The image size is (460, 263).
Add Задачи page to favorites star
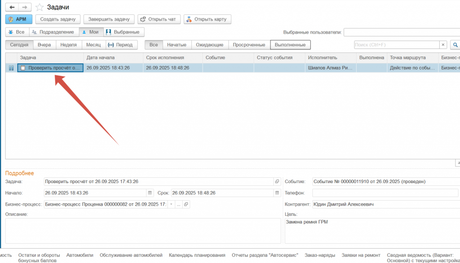pos(40,7)
